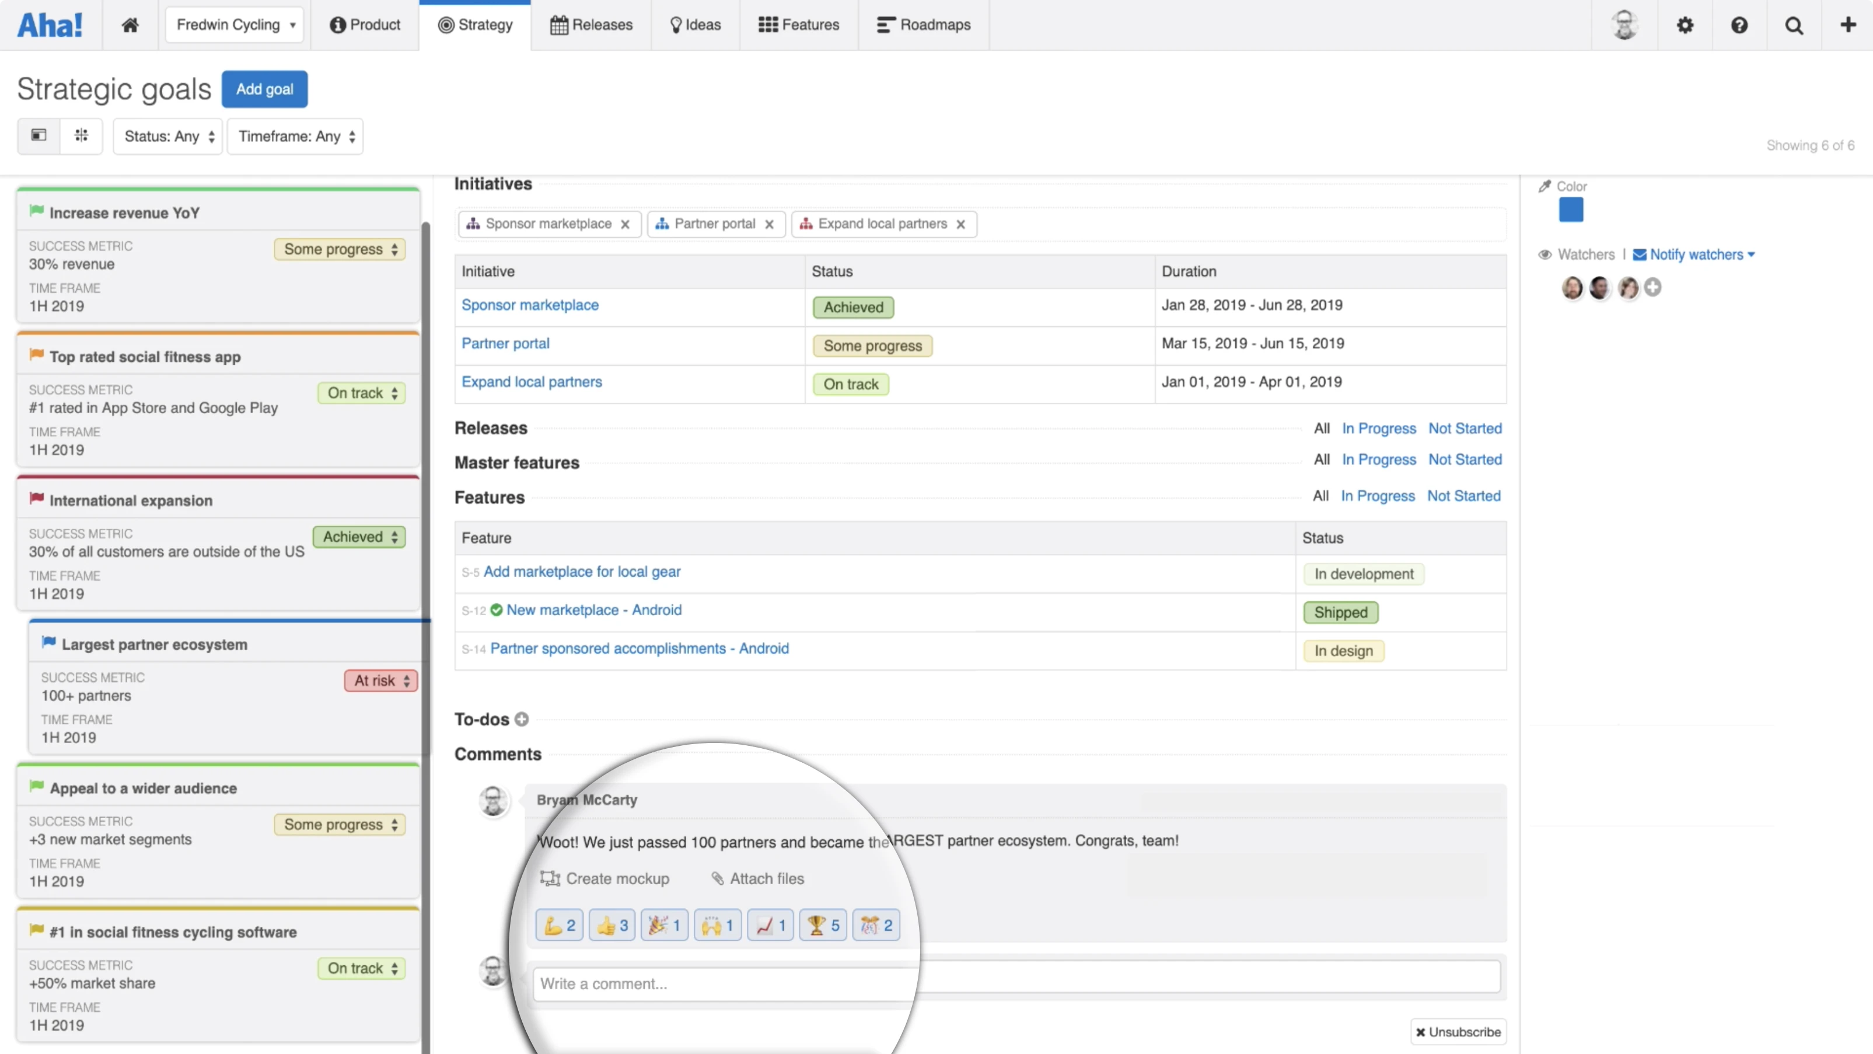Open the Timeframe: Any filter dropdown
This screenshot has width=1873, height=1054.
click(295, 136)
